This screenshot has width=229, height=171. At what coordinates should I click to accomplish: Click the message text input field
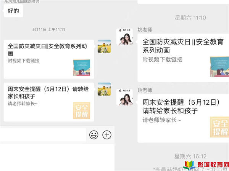click(43, 135)
